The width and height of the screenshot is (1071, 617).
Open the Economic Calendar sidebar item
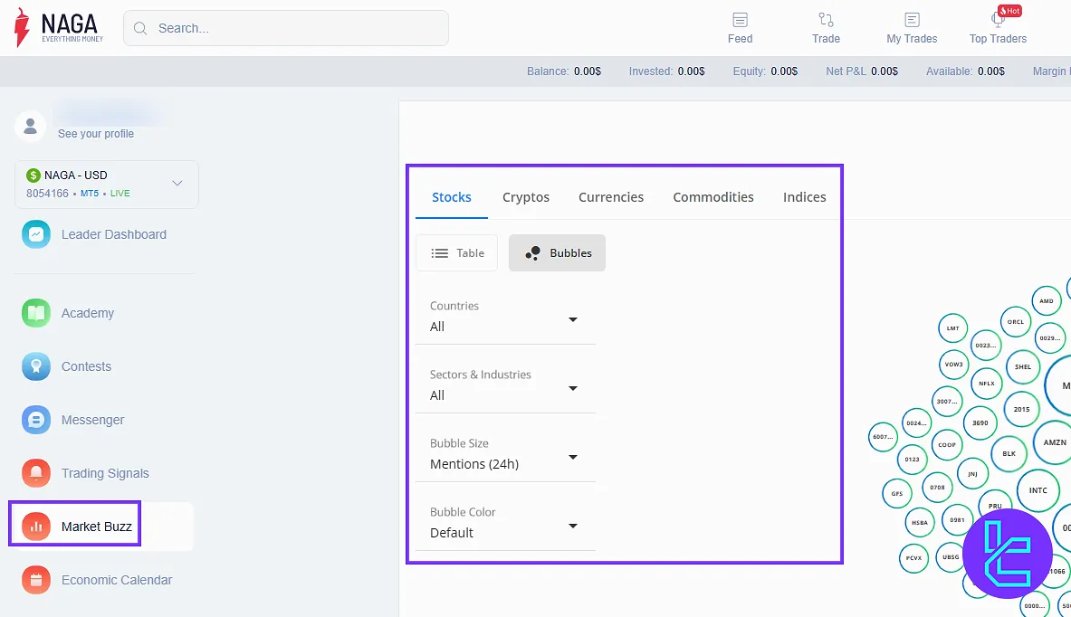[x=116, y=580]
